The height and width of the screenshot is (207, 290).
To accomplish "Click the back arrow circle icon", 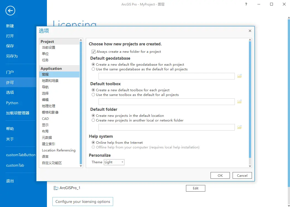I will point(10,11).
